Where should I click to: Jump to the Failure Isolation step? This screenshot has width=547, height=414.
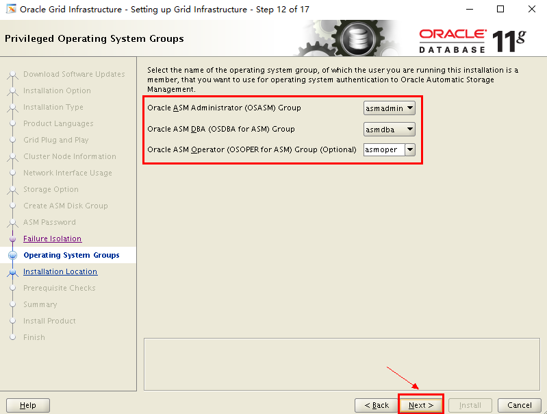(52, 239)
